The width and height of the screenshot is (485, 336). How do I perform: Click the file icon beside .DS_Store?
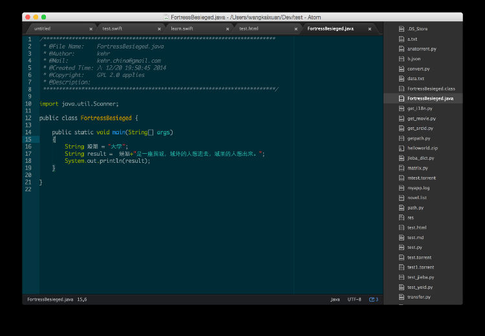[x=401, y=29]
